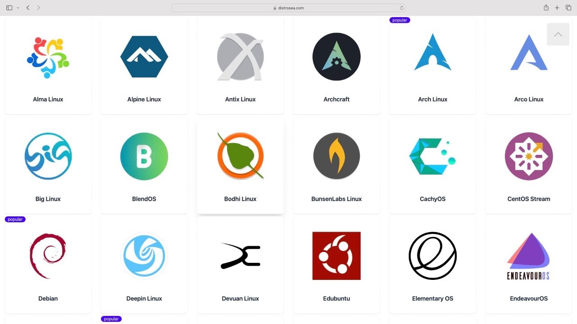This screenshot has width=577, height=324.
Task: Select the Alpine Linux hexagon logo
Action: [x=144, y=57]
